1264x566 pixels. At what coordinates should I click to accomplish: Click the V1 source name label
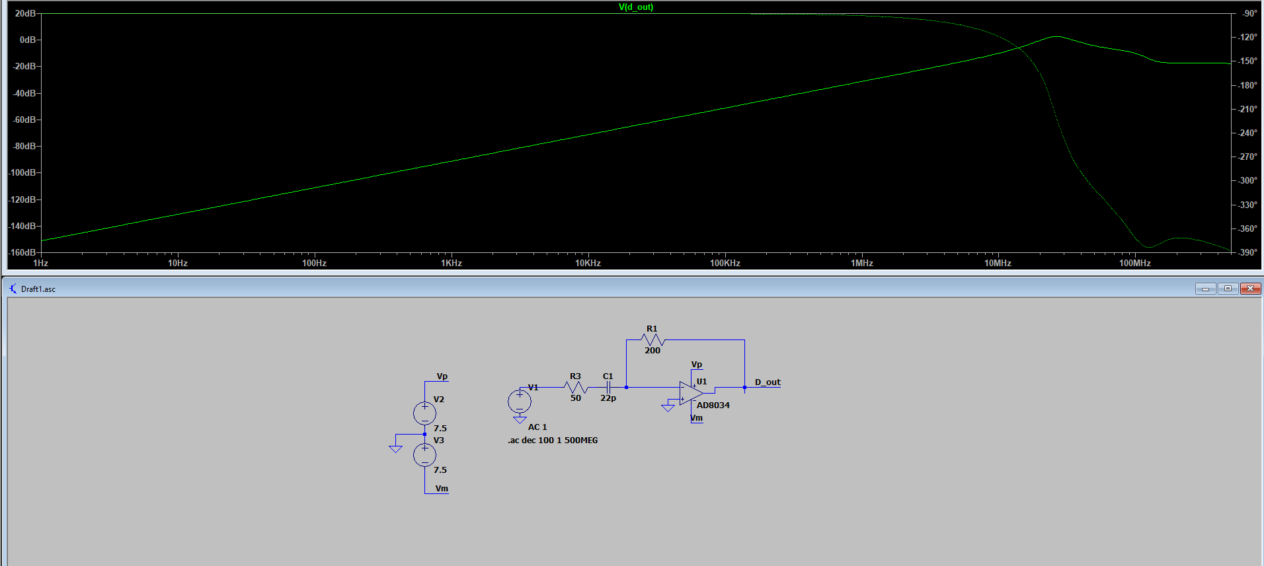(533, 388)
